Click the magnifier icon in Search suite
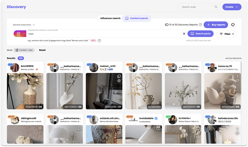The width and height of the screenshot is (248, 147). [216, 7]
